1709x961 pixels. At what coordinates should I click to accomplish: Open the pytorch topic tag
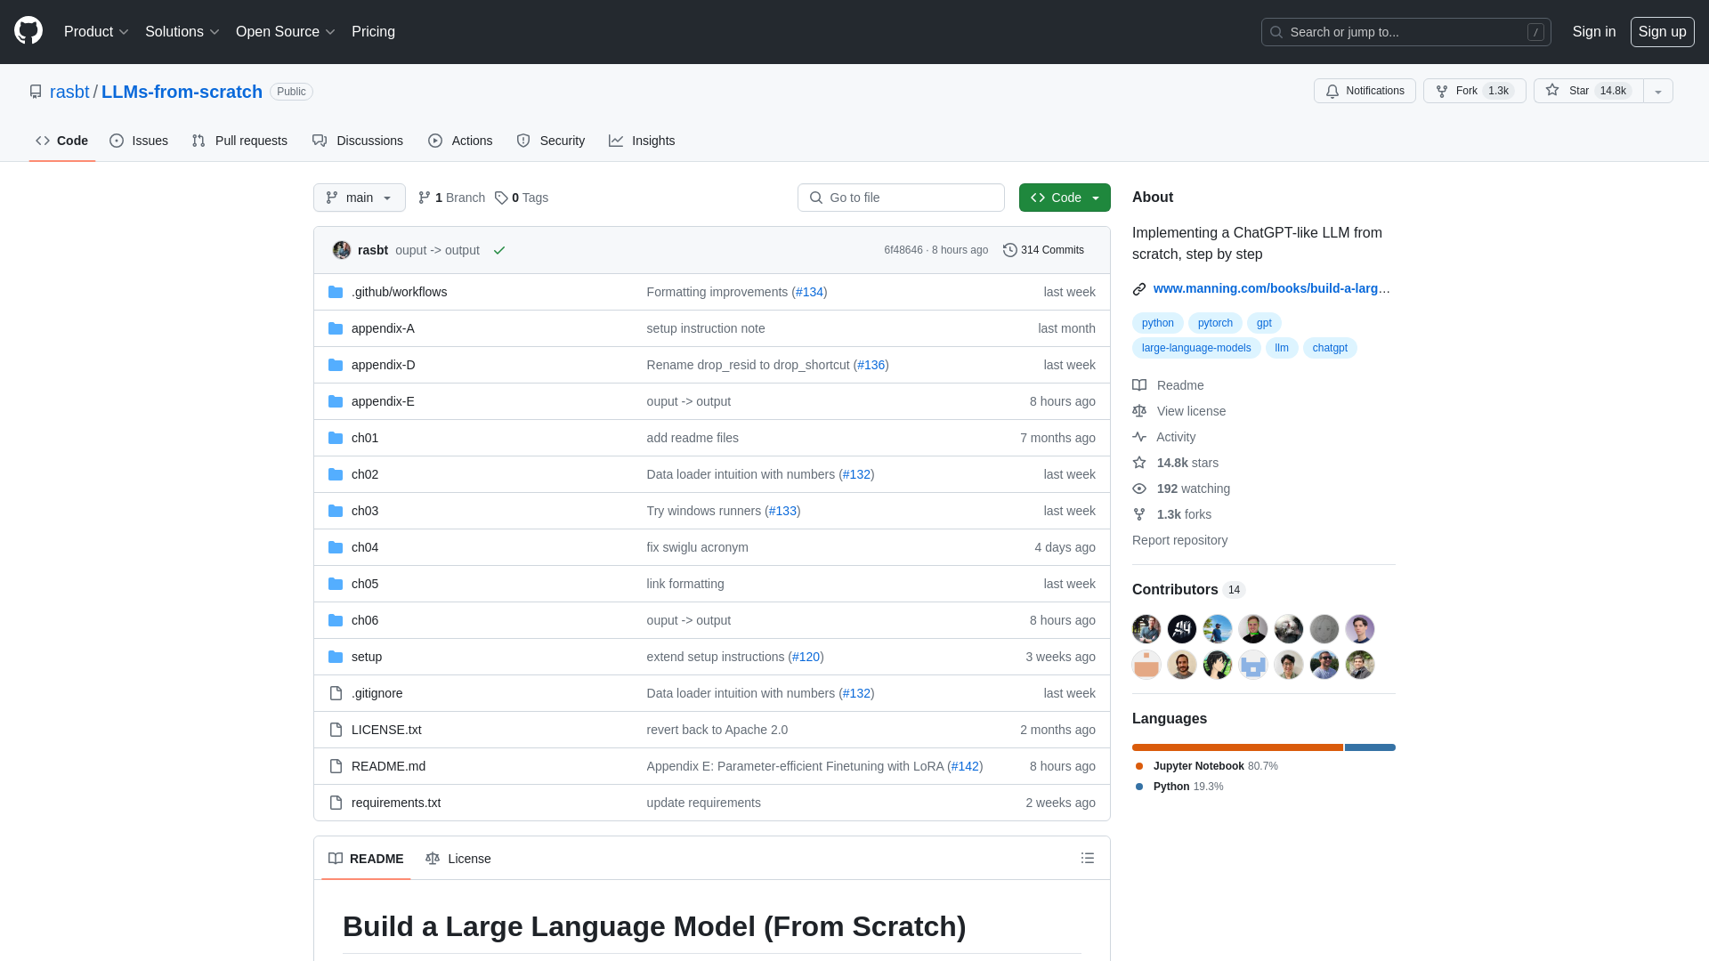click(x=1215, y=323)
